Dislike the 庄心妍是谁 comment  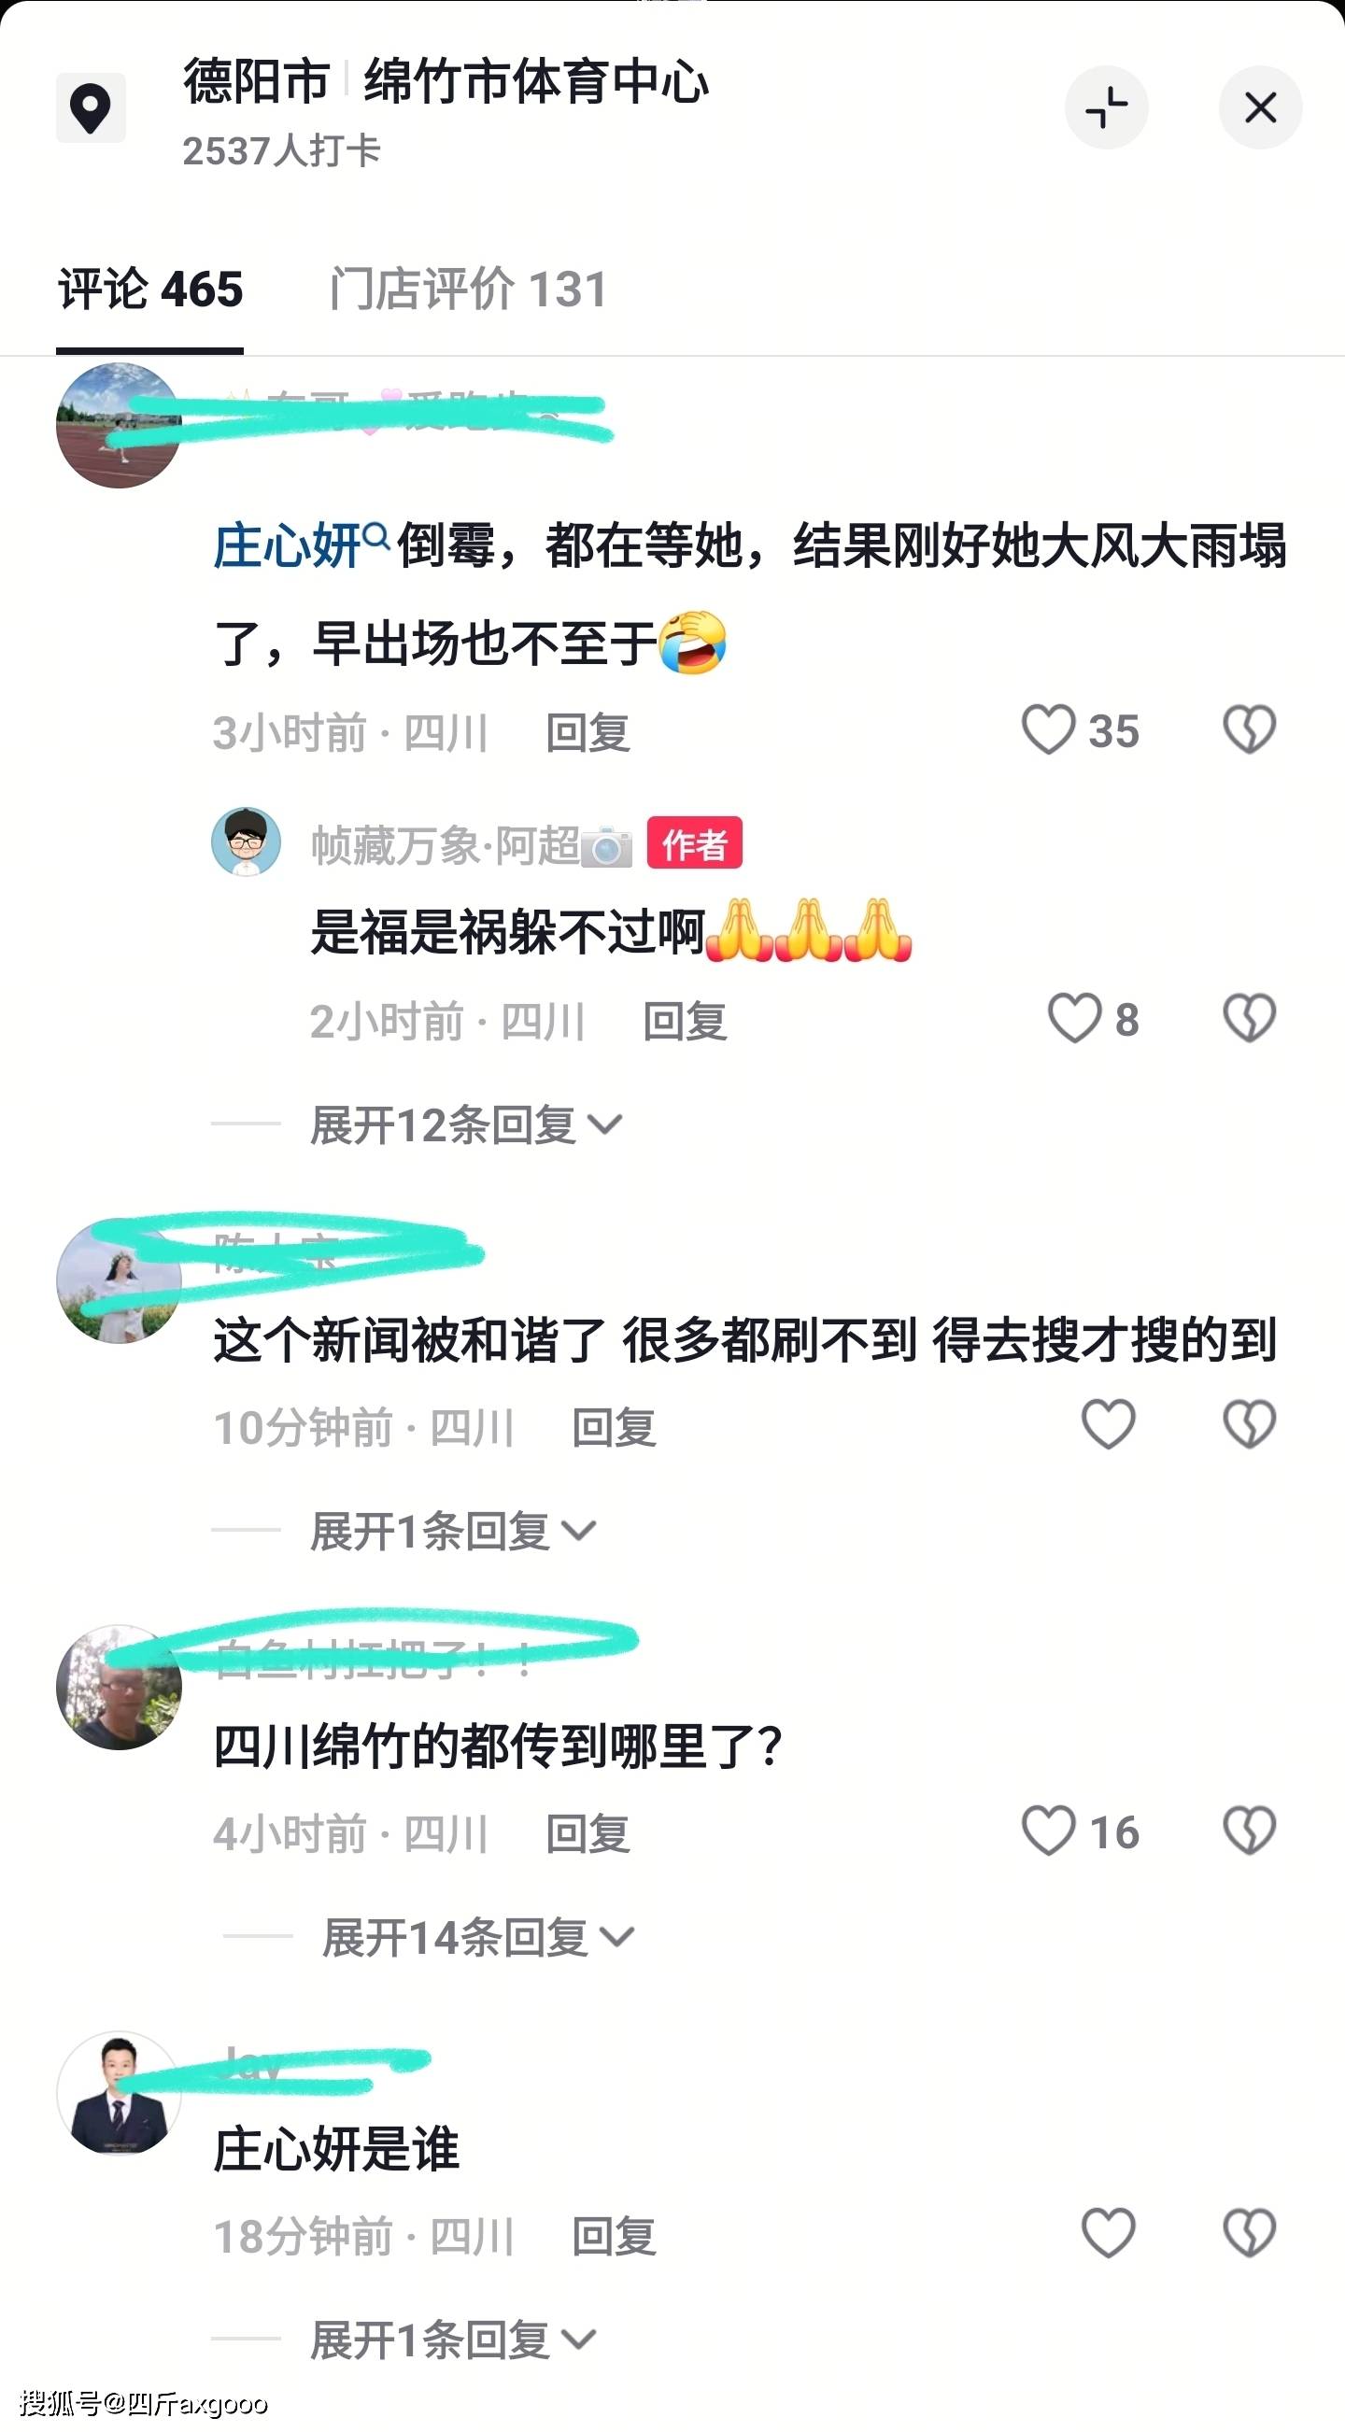tap(1250, 2233)
